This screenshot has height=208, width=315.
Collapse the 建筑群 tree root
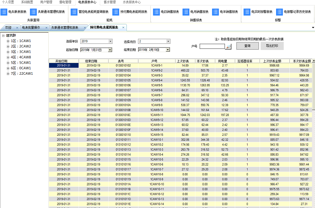[3, 36]
